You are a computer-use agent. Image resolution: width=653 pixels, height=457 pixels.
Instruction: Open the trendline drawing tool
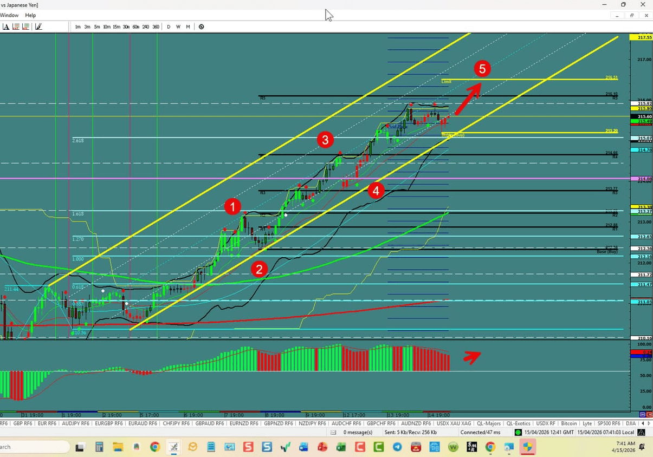38,26
